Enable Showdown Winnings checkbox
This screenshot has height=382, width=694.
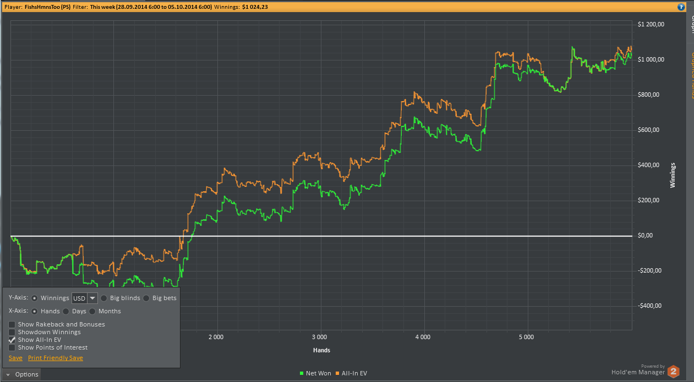click(12, 332)
